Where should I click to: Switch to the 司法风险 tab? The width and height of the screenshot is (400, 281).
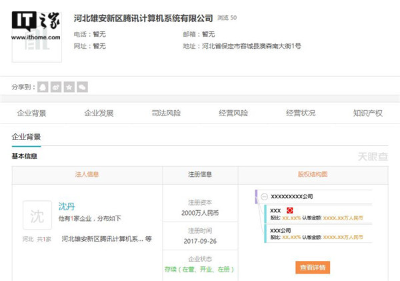(166, 113)
